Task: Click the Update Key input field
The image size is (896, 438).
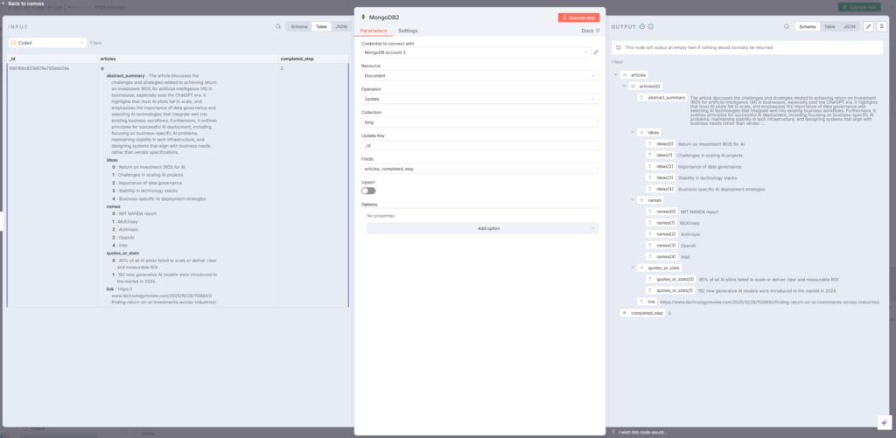Action: pyautogui.click(x=479, y=145)
